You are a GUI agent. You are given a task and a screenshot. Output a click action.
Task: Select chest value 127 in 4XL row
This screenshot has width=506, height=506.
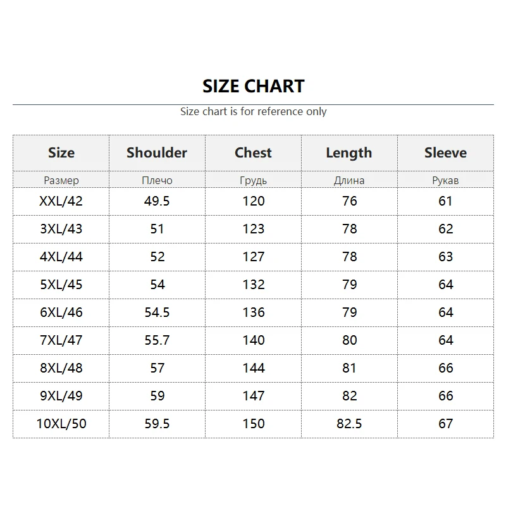point(253,257)
